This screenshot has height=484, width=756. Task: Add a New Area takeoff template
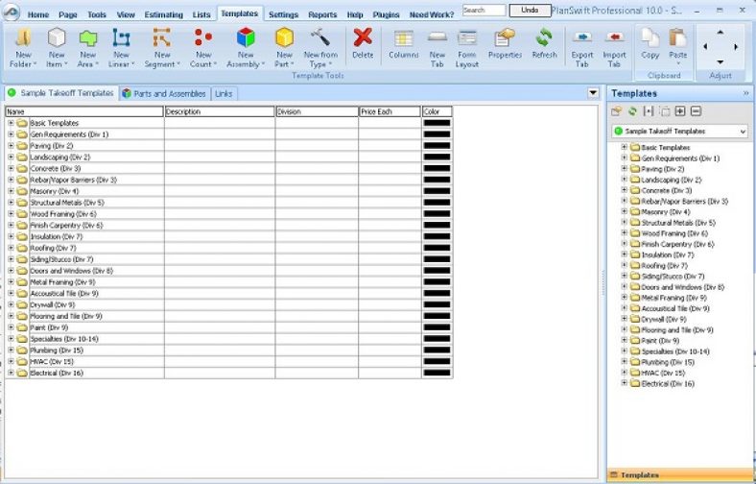click(x=87, y=47)
